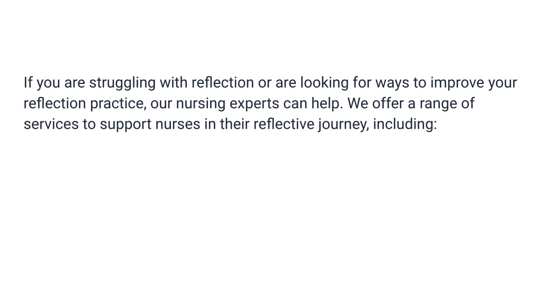This screenshot has width=542, height=304.
Task: Click the word "nursing" in the paragraph
Action: 201,104
